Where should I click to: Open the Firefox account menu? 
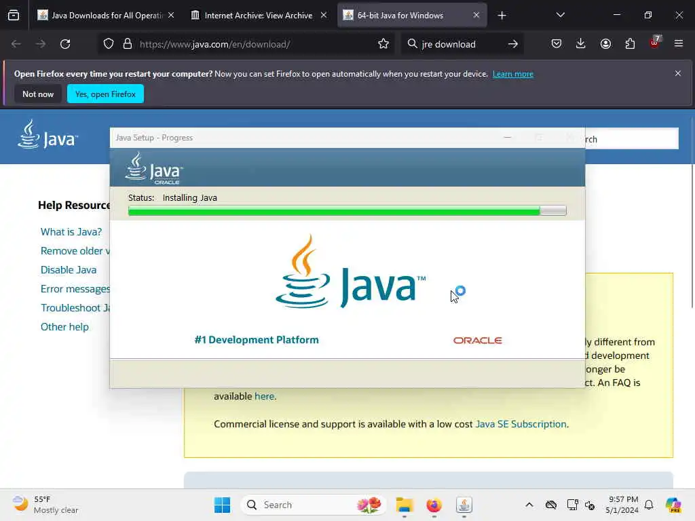coord(605,44)
